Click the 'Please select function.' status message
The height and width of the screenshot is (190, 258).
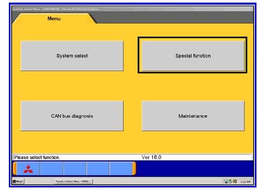[x=37, y=157]
